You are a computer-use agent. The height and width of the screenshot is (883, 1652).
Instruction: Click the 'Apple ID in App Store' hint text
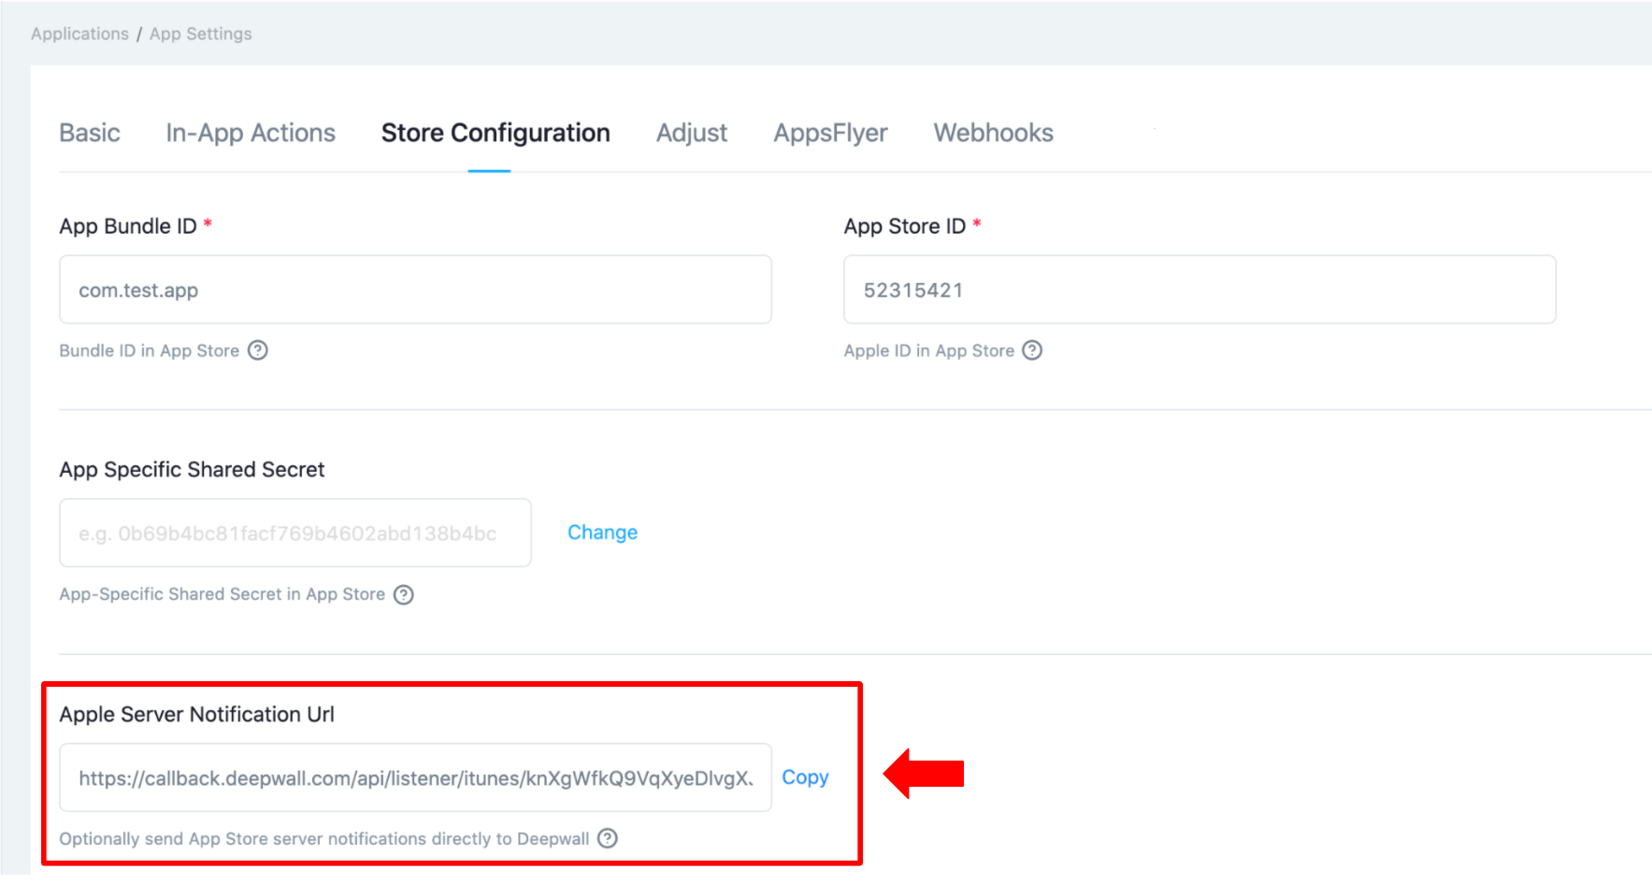pos(929,350)
